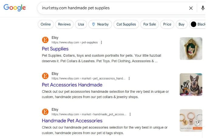This screenshot has width=208, height=138.
Task: Select the Online filter chip
Action: 46,24
